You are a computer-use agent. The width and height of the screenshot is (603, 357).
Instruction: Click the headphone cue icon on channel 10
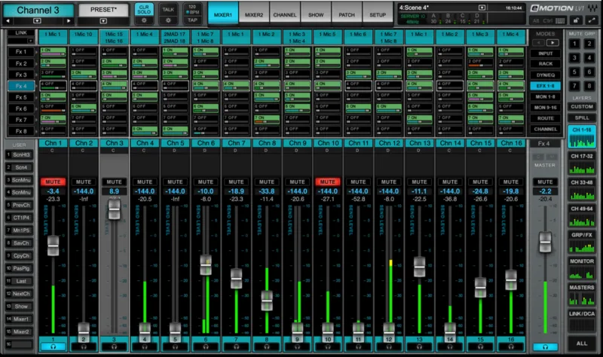coord(328,346)
